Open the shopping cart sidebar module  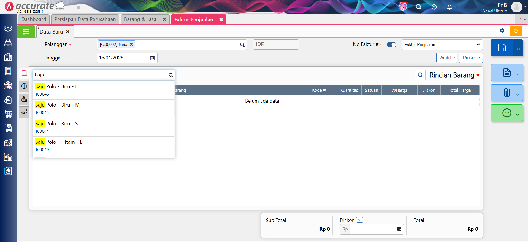pos(8,114)
